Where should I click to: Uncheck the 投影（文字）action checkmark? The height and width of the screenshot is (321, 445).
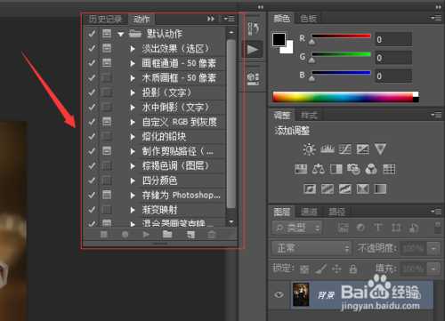pyautogui.click(x=92, y=92)
